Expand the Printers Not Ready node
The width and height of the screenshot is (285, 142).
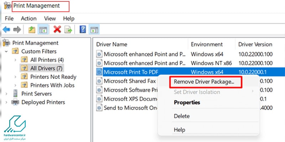[x=15, y=77]
